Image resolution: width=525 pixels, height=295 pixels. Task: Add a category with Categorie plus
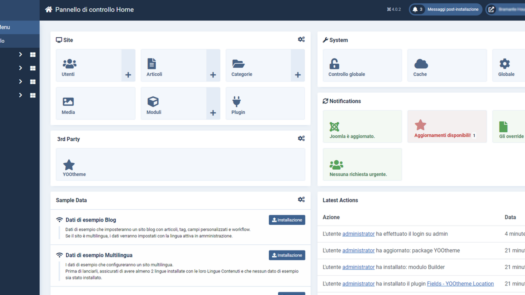(298, 65)
